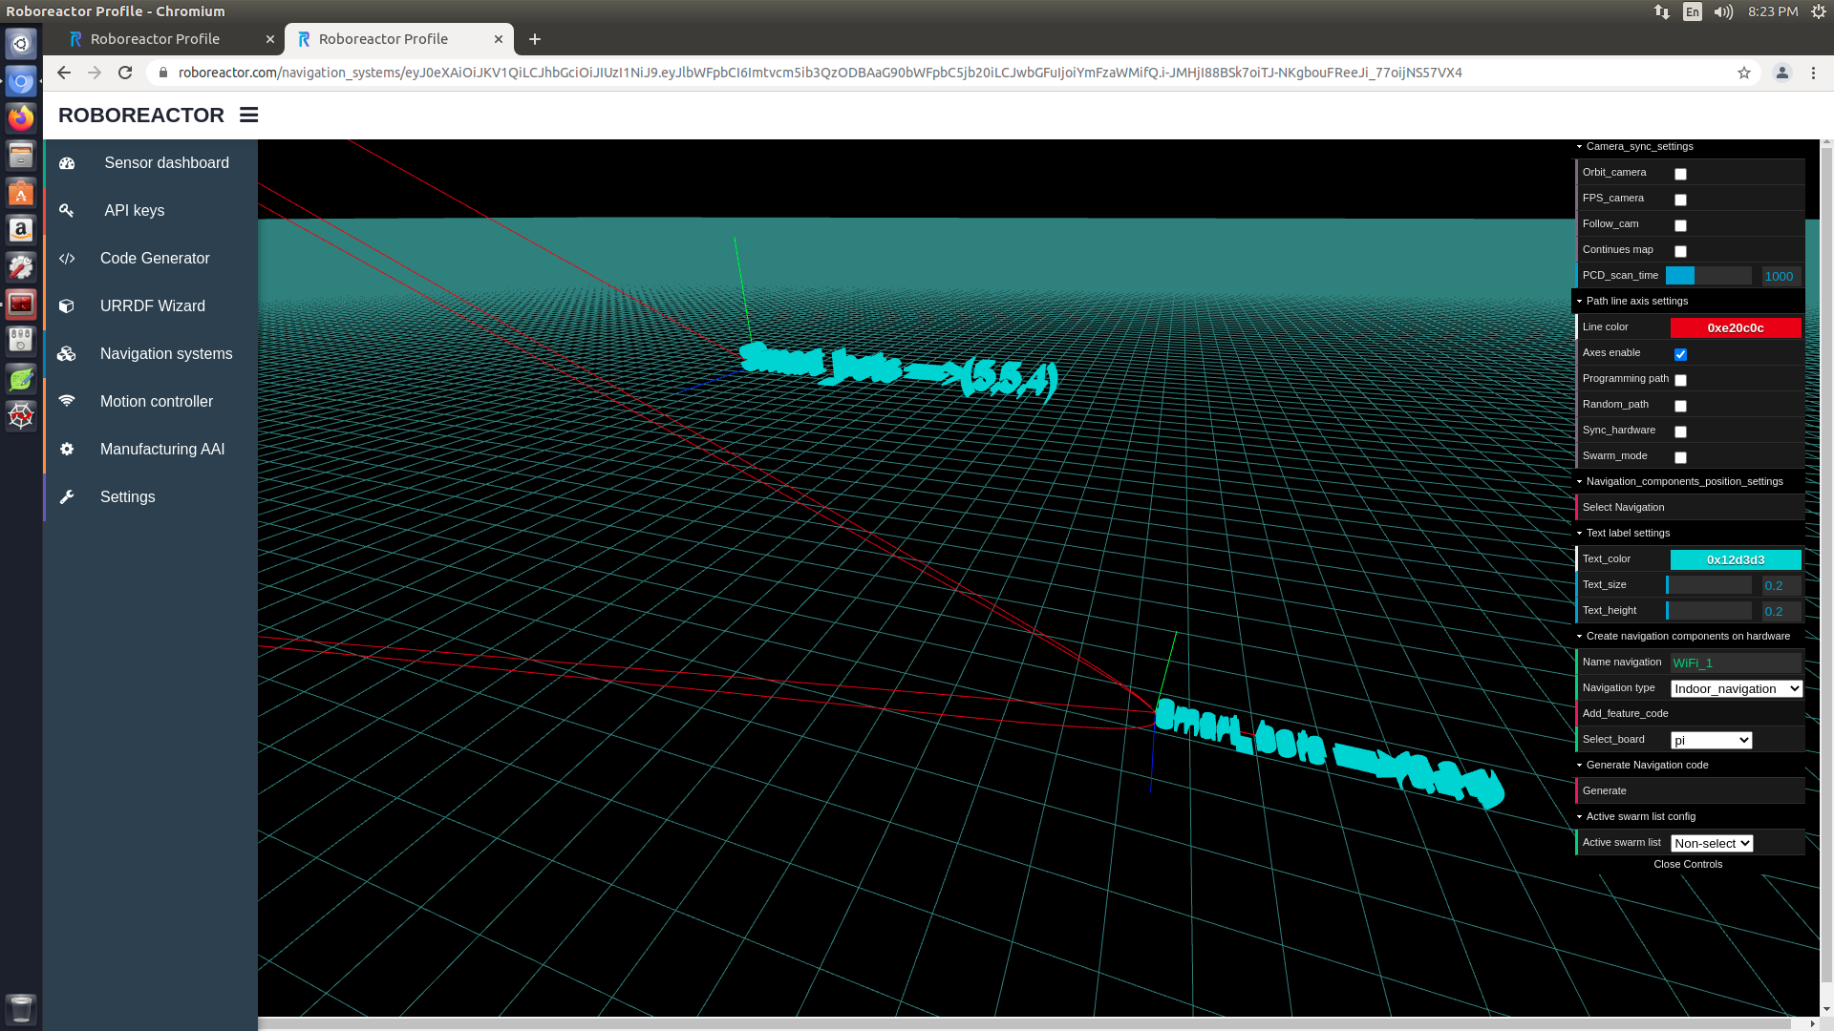Screen dimensions: 1834x1031
Task: Click the Manufacturing AAI gear icon
Action: click(x=67, y=450)
